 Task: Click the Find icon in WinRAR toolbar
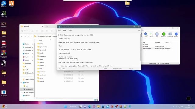click(146, 35)
